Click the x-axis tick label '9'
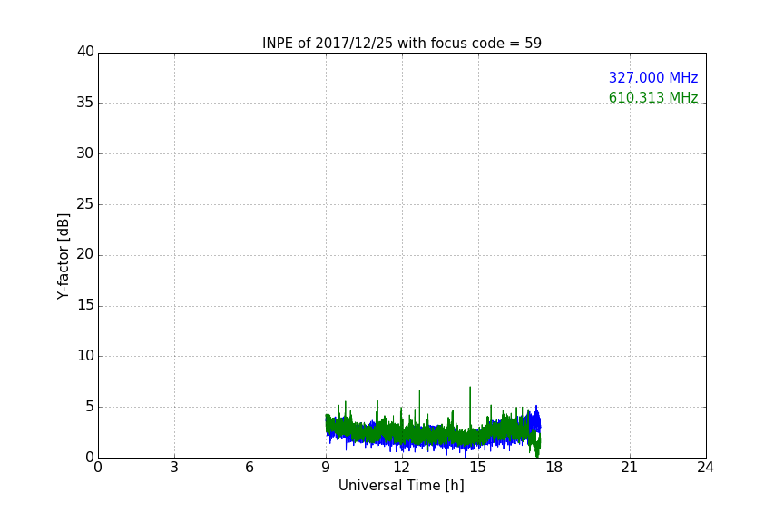 pos(326,468)
